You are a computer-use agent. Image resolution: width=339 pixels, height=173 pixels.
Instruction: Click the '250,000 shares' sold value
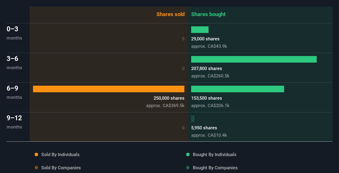pyautogui.click(x=169, y=98)
